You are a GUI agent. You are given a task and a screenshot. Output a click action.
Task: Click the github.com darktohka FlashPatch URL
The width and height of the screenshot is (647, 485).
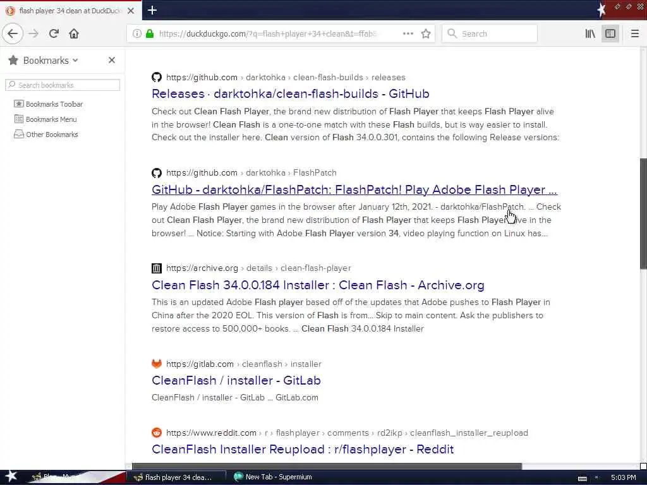[x=251, y=173]
